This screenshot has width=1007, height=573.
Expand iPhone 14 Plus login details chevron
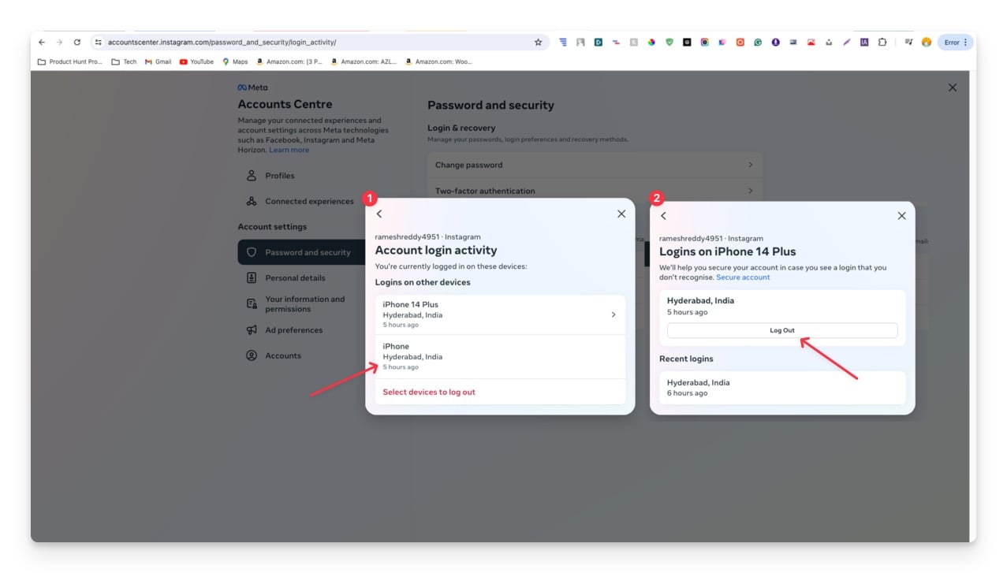point(614,314)
